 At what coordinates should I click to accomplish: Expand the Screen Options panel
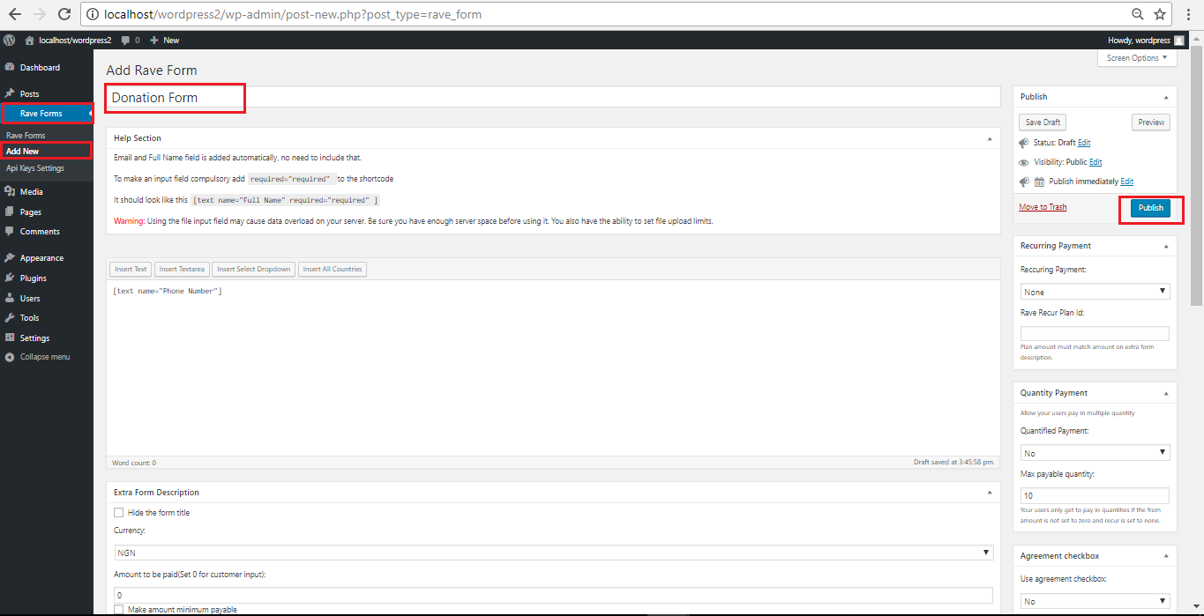click(1137, 58)
